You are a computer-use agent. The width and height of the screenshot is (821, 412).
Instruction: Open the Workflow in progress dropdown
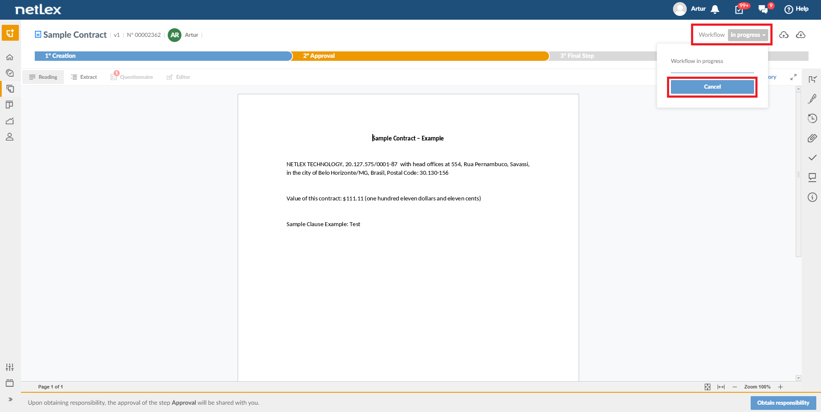[748, 35]
